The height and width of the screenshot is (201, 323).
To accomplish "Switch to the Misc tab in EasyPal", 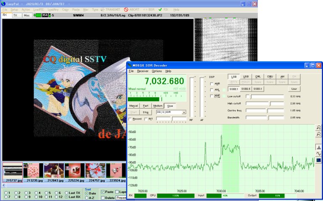I will pos(26,15).
